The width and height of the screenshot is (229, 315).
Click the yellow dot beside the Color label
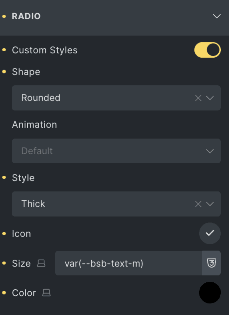click(4, 293)
